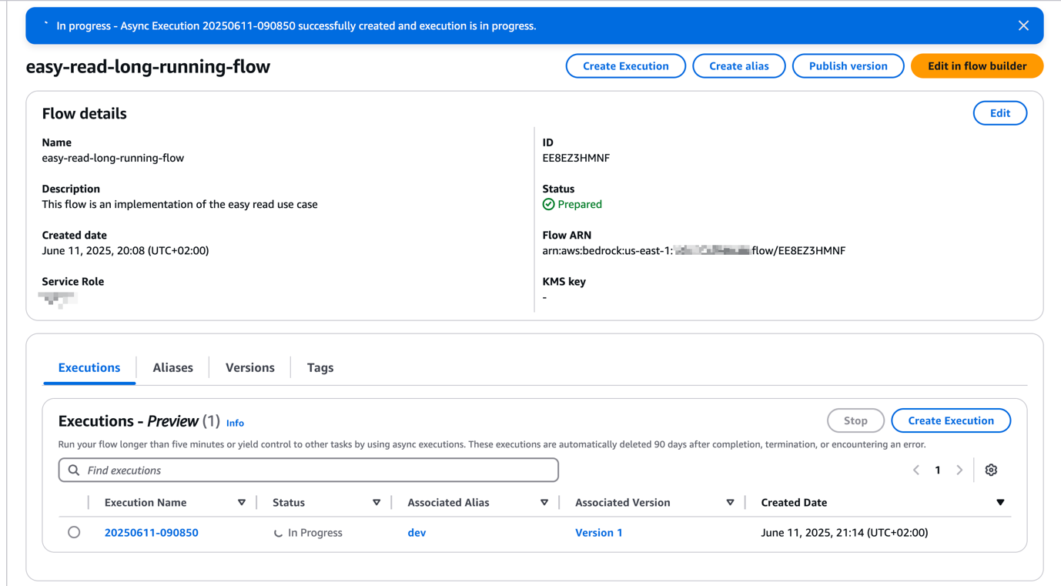Open the Version 1 link
This screenshot has width=1061, height=586.
pyautogui.click(x=599, y=532)
